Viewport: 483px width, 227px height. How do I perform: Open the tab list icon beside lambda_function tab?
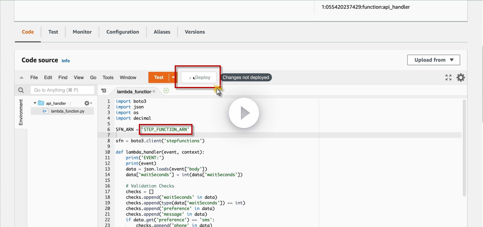click(x=104, y=91)
